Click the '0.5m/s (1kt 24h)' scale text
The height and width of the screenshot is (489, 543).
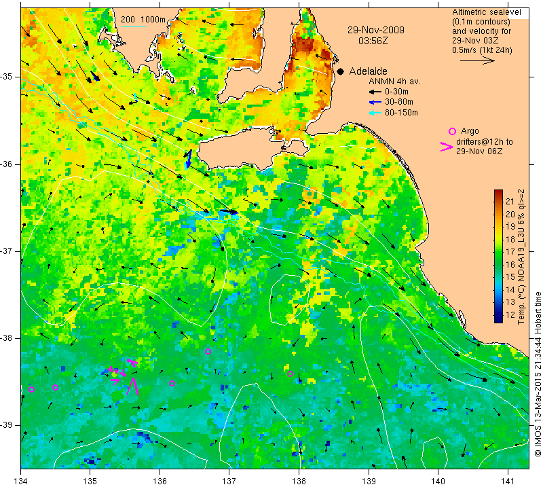pos(482,50)
